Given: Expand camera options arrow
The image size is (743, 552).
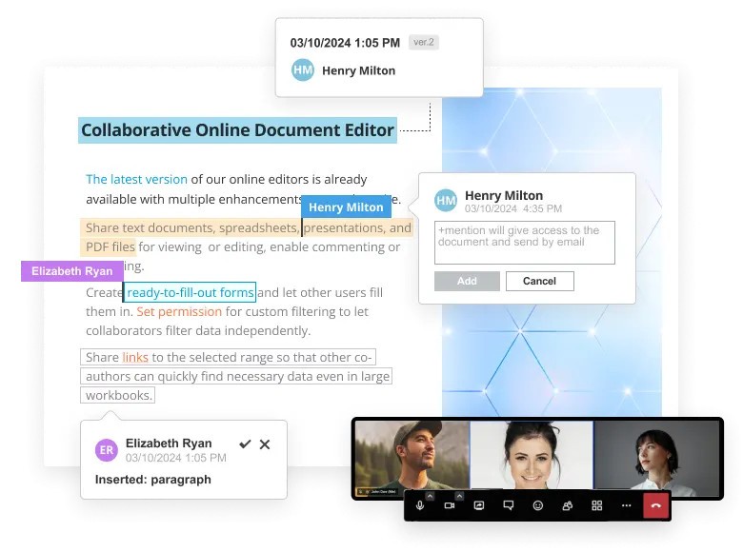Looking at the screenshot, I should point(458,496).
